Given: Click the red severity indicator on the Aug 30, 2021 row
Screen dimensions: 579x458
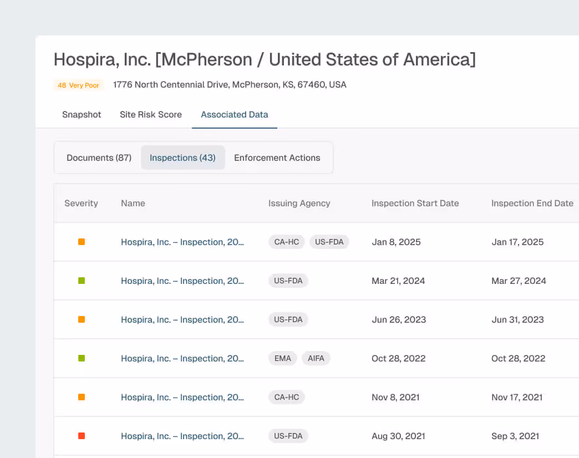Looking at the screenshot, I should pos(80,436).
